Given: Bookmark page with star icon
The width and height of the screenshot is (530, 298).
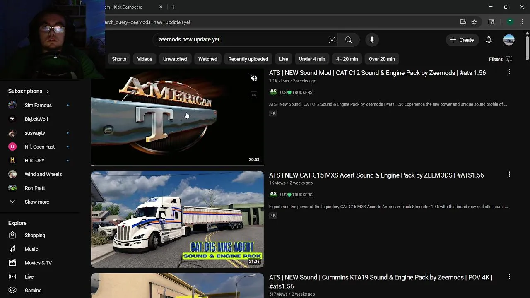Looking at the screenshot, I should tap(474, 22).
